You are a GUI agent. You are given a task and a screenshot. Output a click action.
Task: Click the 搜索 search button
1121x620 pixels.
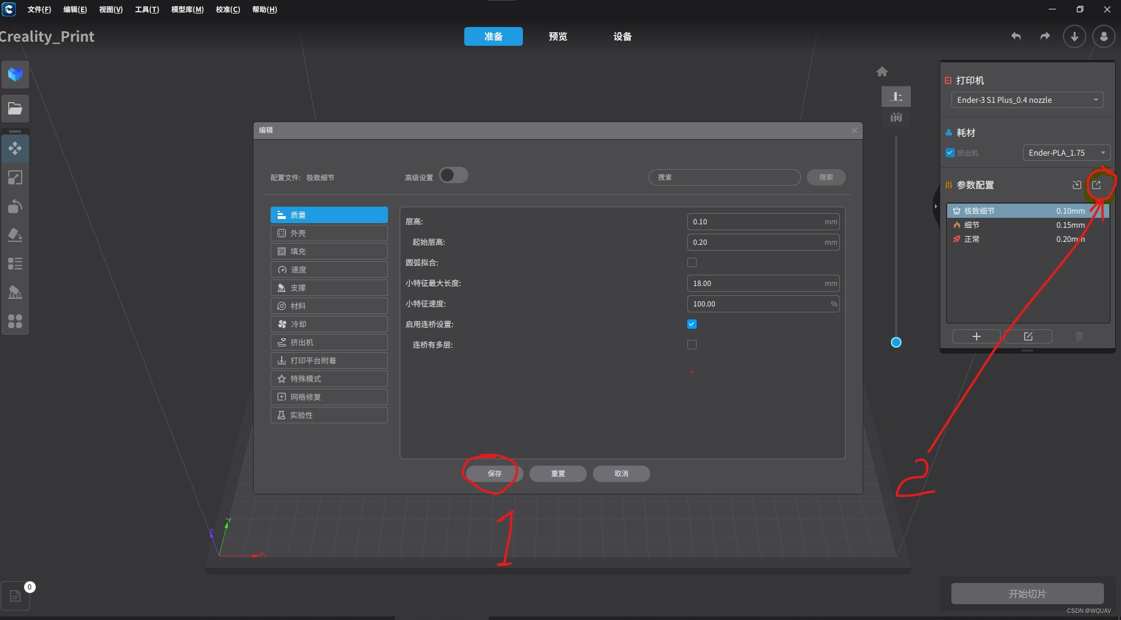pos(826,177)
